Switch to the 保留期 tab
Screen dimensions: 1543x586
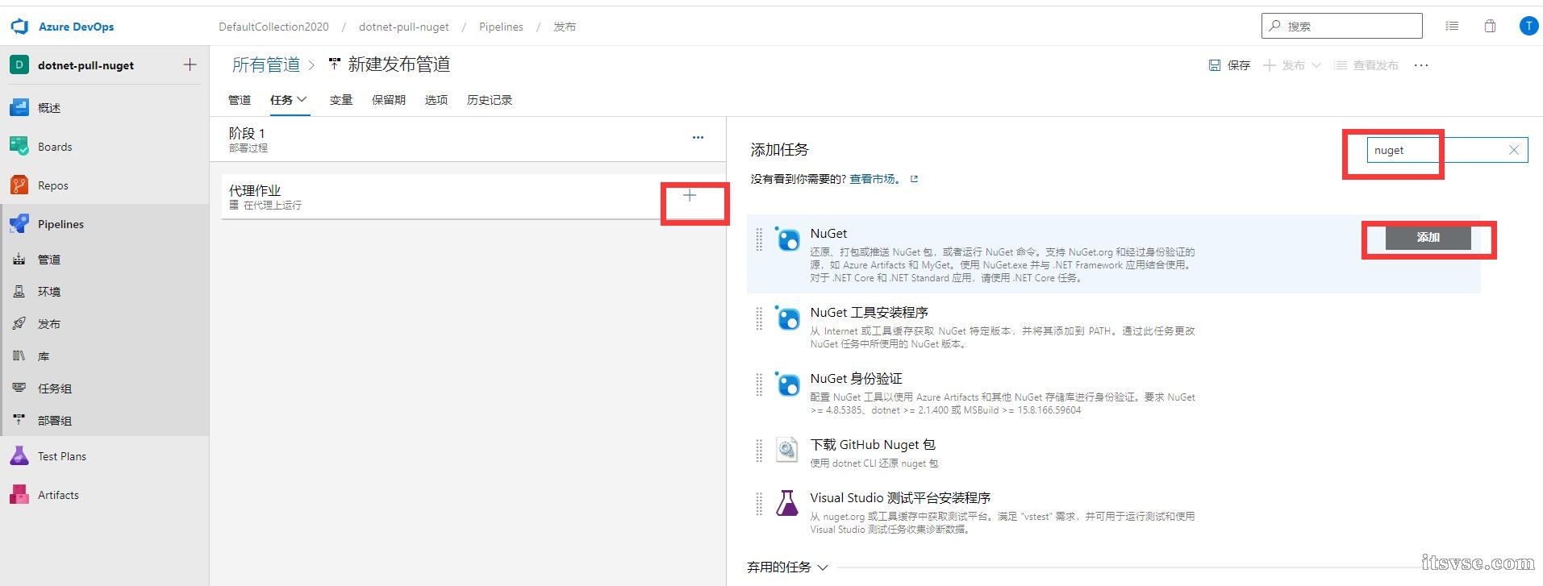point(389,100)
